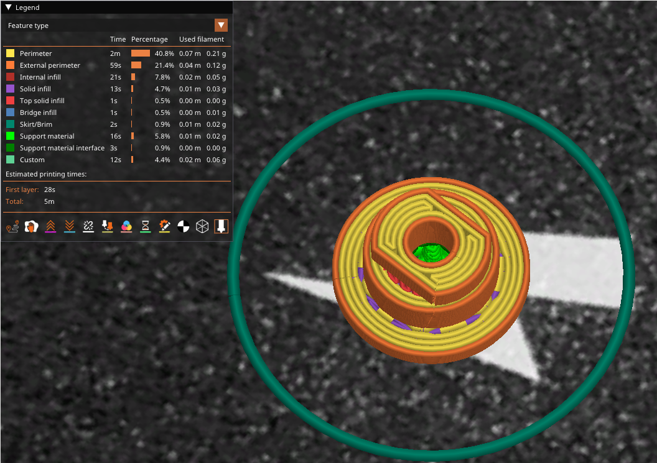The width and height of the screenshot is (657, 463).
Task: Open the Feature type view selector
Action: (117, 25)
